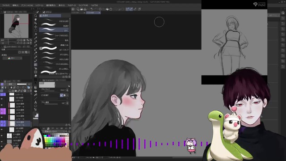Select the Balloon tool
286x161 pixels.
click(36, 106)
